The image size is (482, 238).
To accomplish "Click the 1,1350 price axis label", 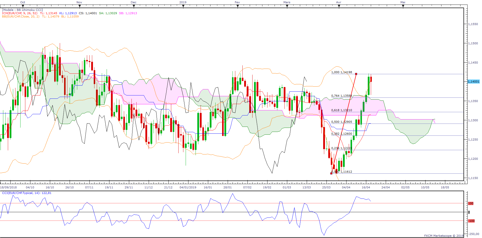I will tap(473, 101).
